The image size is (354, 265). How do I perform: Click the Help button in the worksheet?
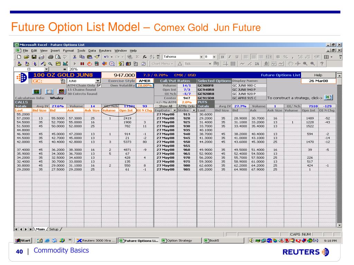click(x=318, y=75)
